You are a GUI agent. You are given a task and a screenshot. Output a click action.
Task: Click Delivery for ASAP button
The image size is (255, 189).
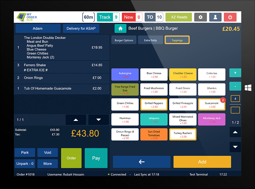click(81, 29)
